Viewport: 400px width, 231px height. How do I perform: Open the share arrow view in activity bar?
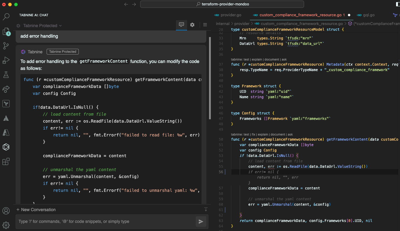point(6,89)
